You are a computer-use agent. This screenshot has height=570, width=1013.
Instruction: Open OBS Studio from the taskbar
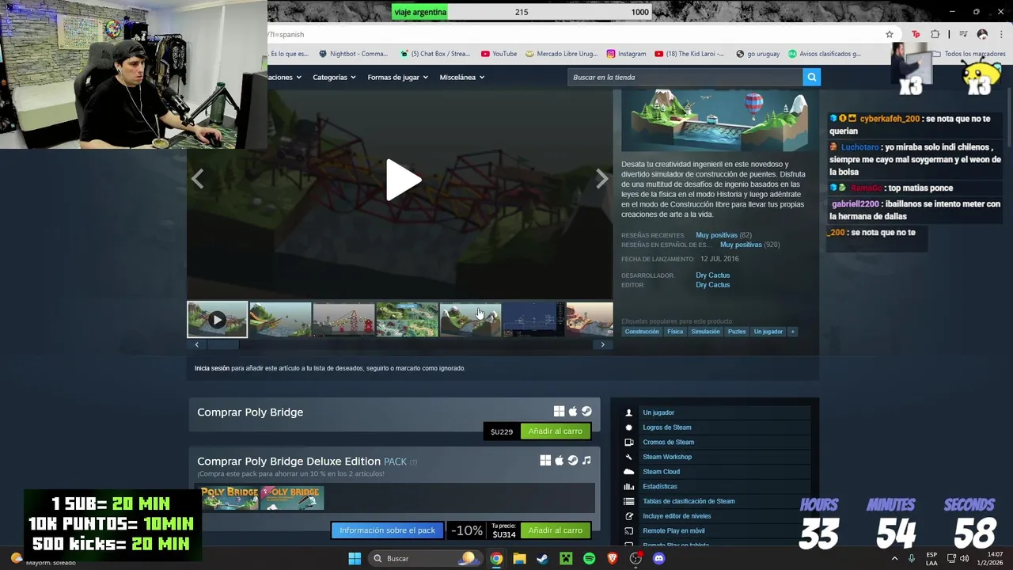click(x=635, y=558)
